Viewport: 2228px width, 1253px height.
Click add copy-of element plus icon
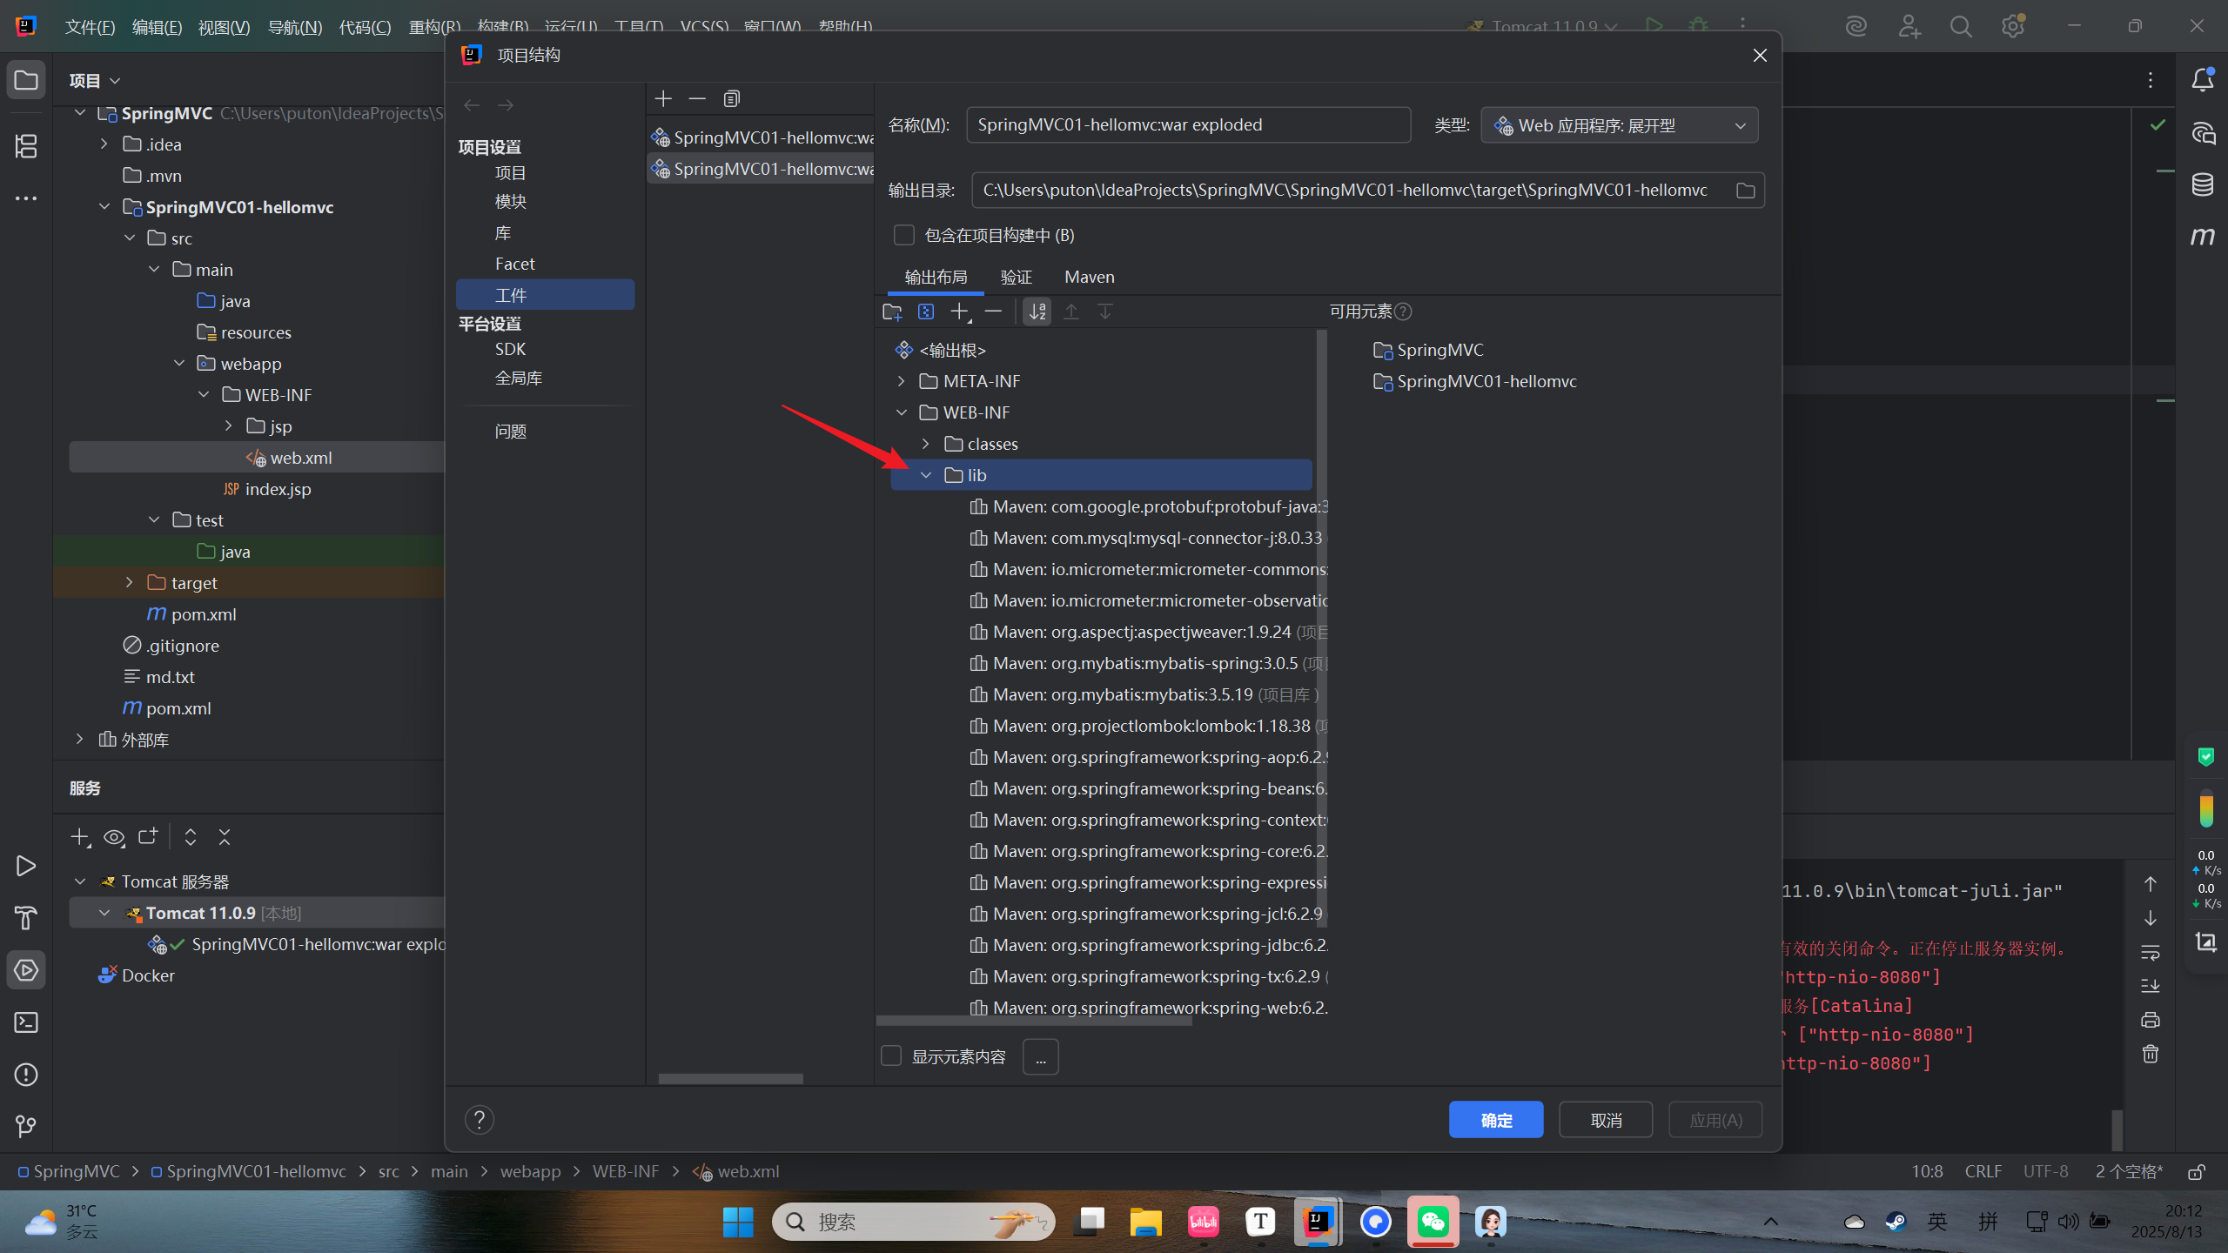pyautogui.click(x=960, y=312)
